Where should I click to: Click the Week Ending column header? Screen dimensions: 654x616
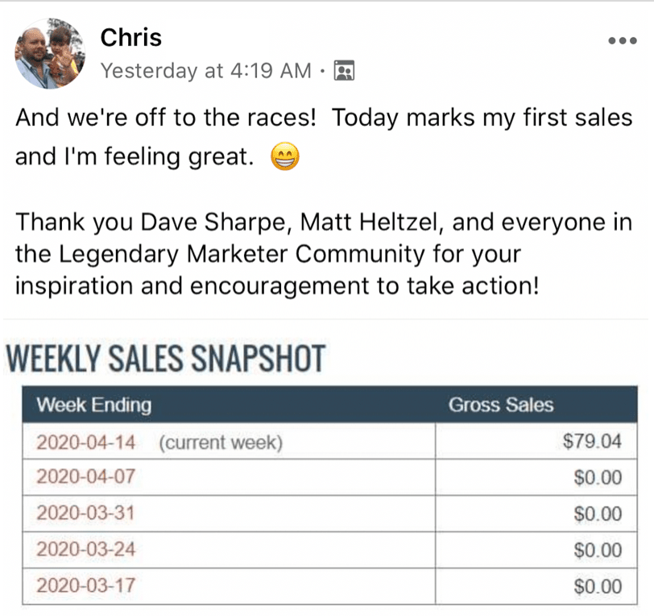94,405
